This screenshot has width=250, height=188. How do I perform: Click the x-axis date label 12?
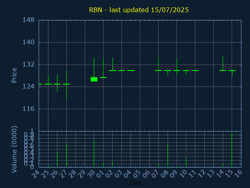tap(201, 174)
